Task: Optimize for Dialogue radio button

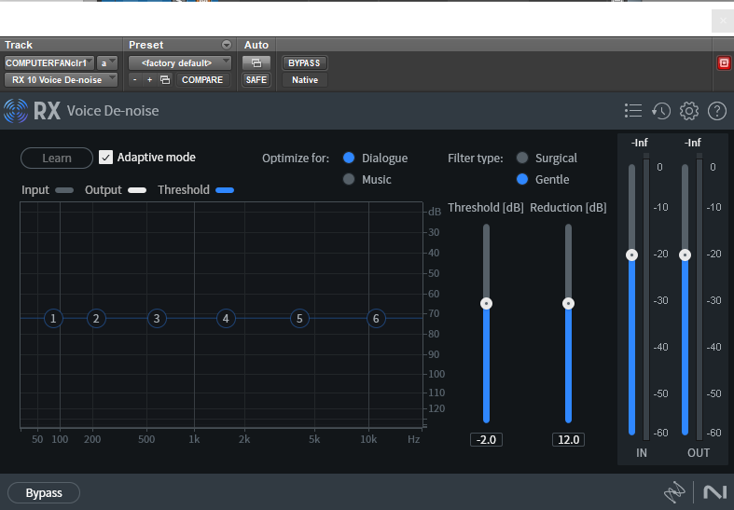Action: point(349,158)
